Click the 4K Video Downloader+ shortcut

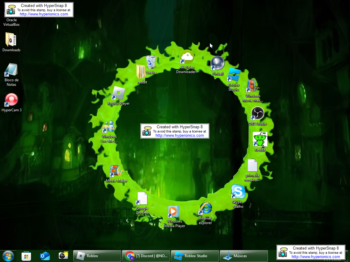coord(187,58)
